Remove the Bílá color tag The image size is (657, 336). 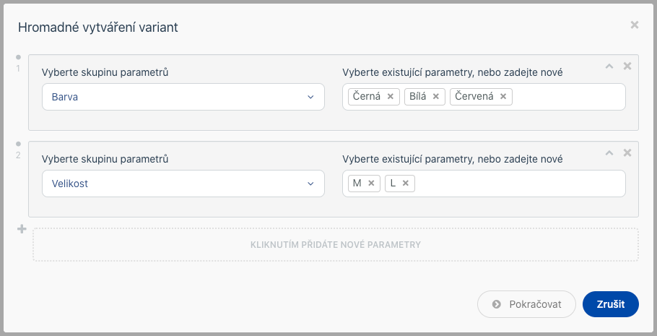click(x=435, y=97)
